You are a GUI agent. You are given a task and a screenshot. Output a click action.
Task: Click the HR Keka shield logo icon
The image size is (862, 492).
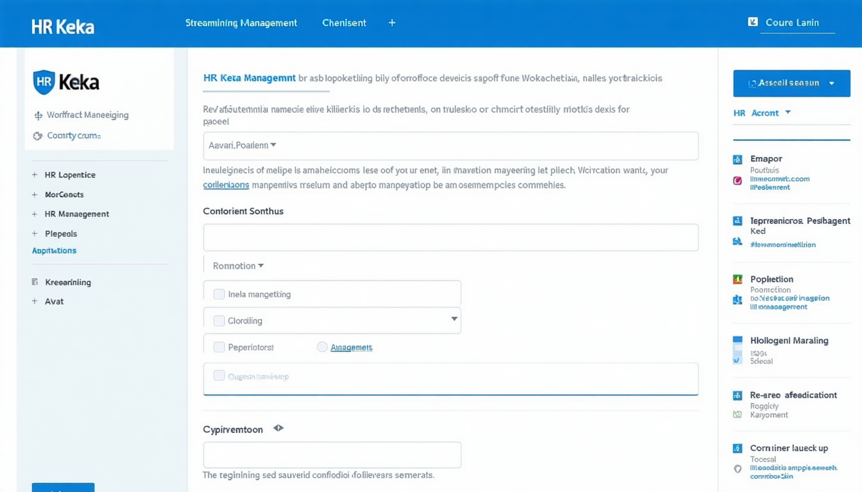[x=44, y=82]
